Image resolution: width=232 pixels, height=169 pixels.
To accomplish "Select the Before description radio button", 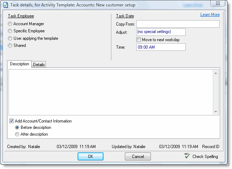I will 17,127.
